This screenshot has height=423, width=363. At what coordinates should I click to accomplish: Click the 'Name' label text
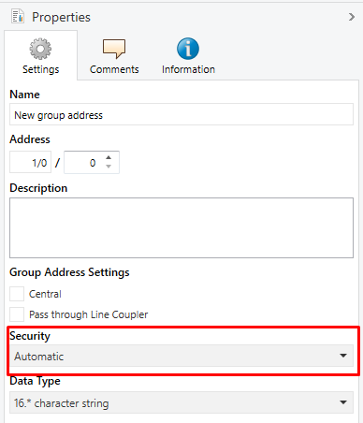(24, 95)
